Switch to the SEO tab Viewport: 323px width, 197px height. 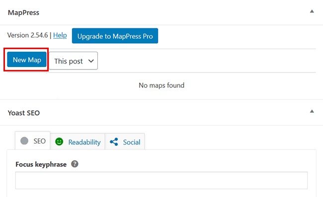pos(32,141)
